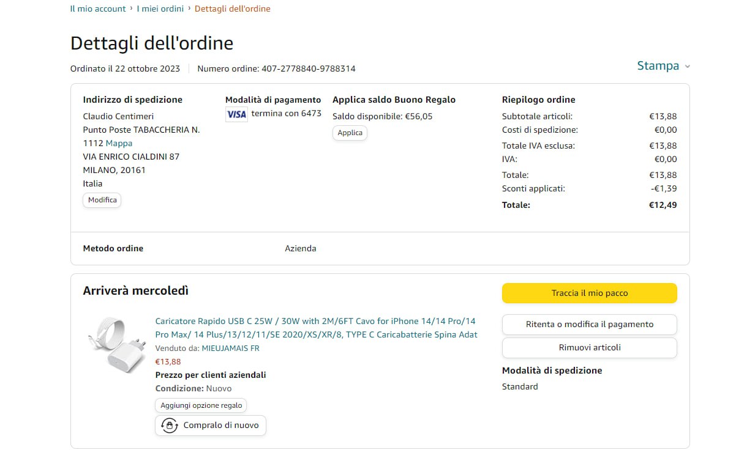Screen dimensions: 736x461
Task: Visit seller MIEUJAMAIS FR link
Action: tap(230, 348)
